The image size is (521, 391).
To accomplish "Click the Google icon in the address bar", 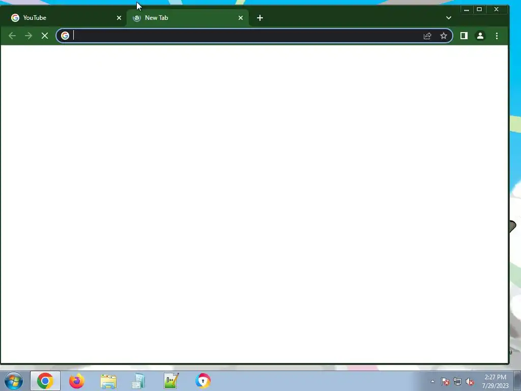I will click(65, 36).
